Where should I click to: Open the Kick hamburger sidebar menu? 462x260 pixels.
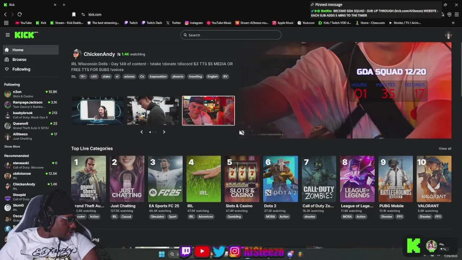tap(8, 35)
